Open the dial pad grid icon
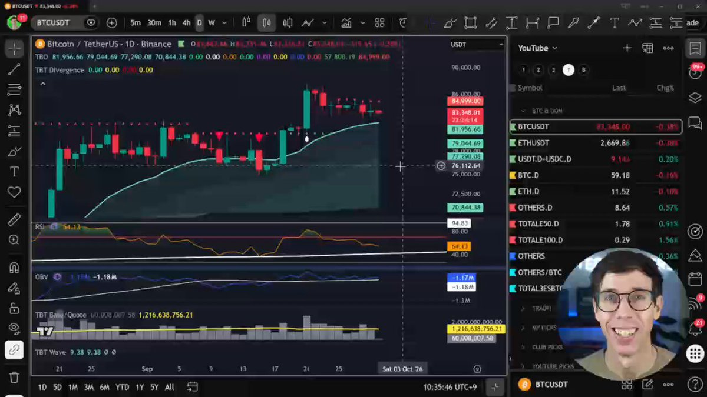Image resolution: width=707 pixels, height=397 pixels. click(x=695, y=353)
